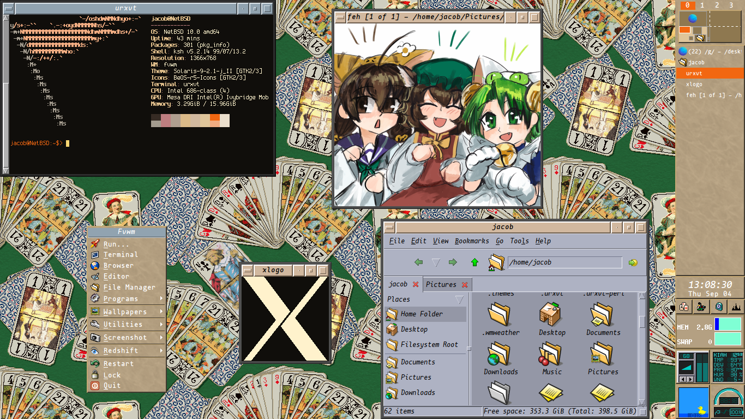This screenshot has width=745, height=419.
Task: Choose Lock in the Fvwm menu
Action: [x=127, y=375]
